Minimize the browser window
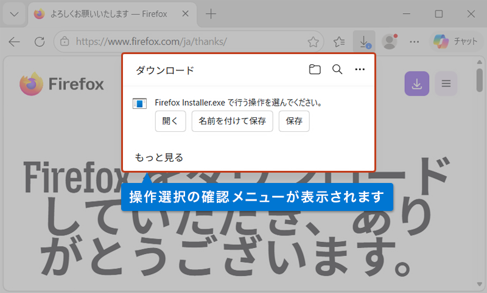The image size is (487, 293). click(x=407, y=14)
